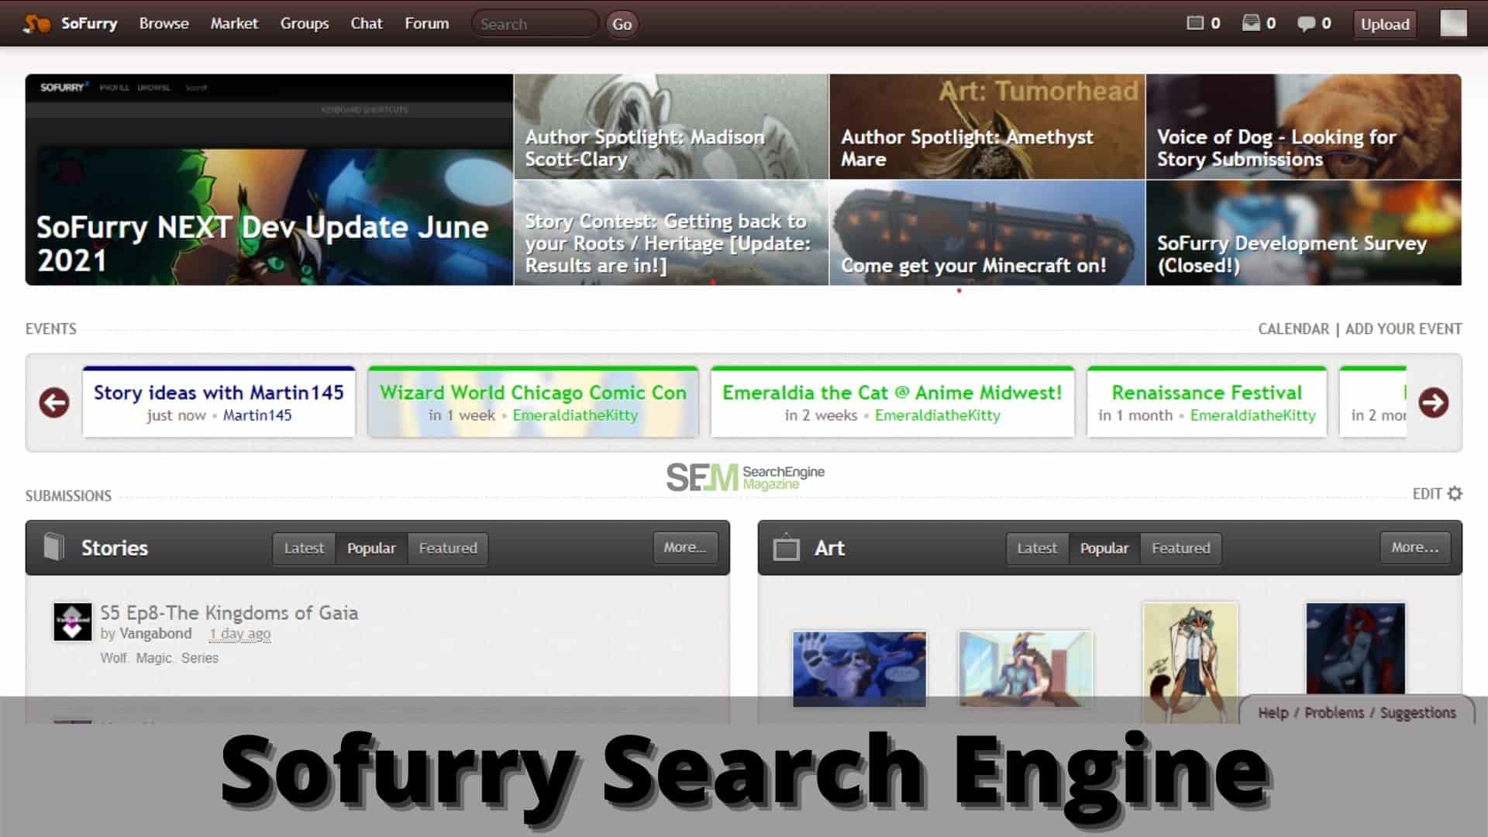Go to SoFurry home text link
Viewport: 1488px width, 837px height.
89,23
